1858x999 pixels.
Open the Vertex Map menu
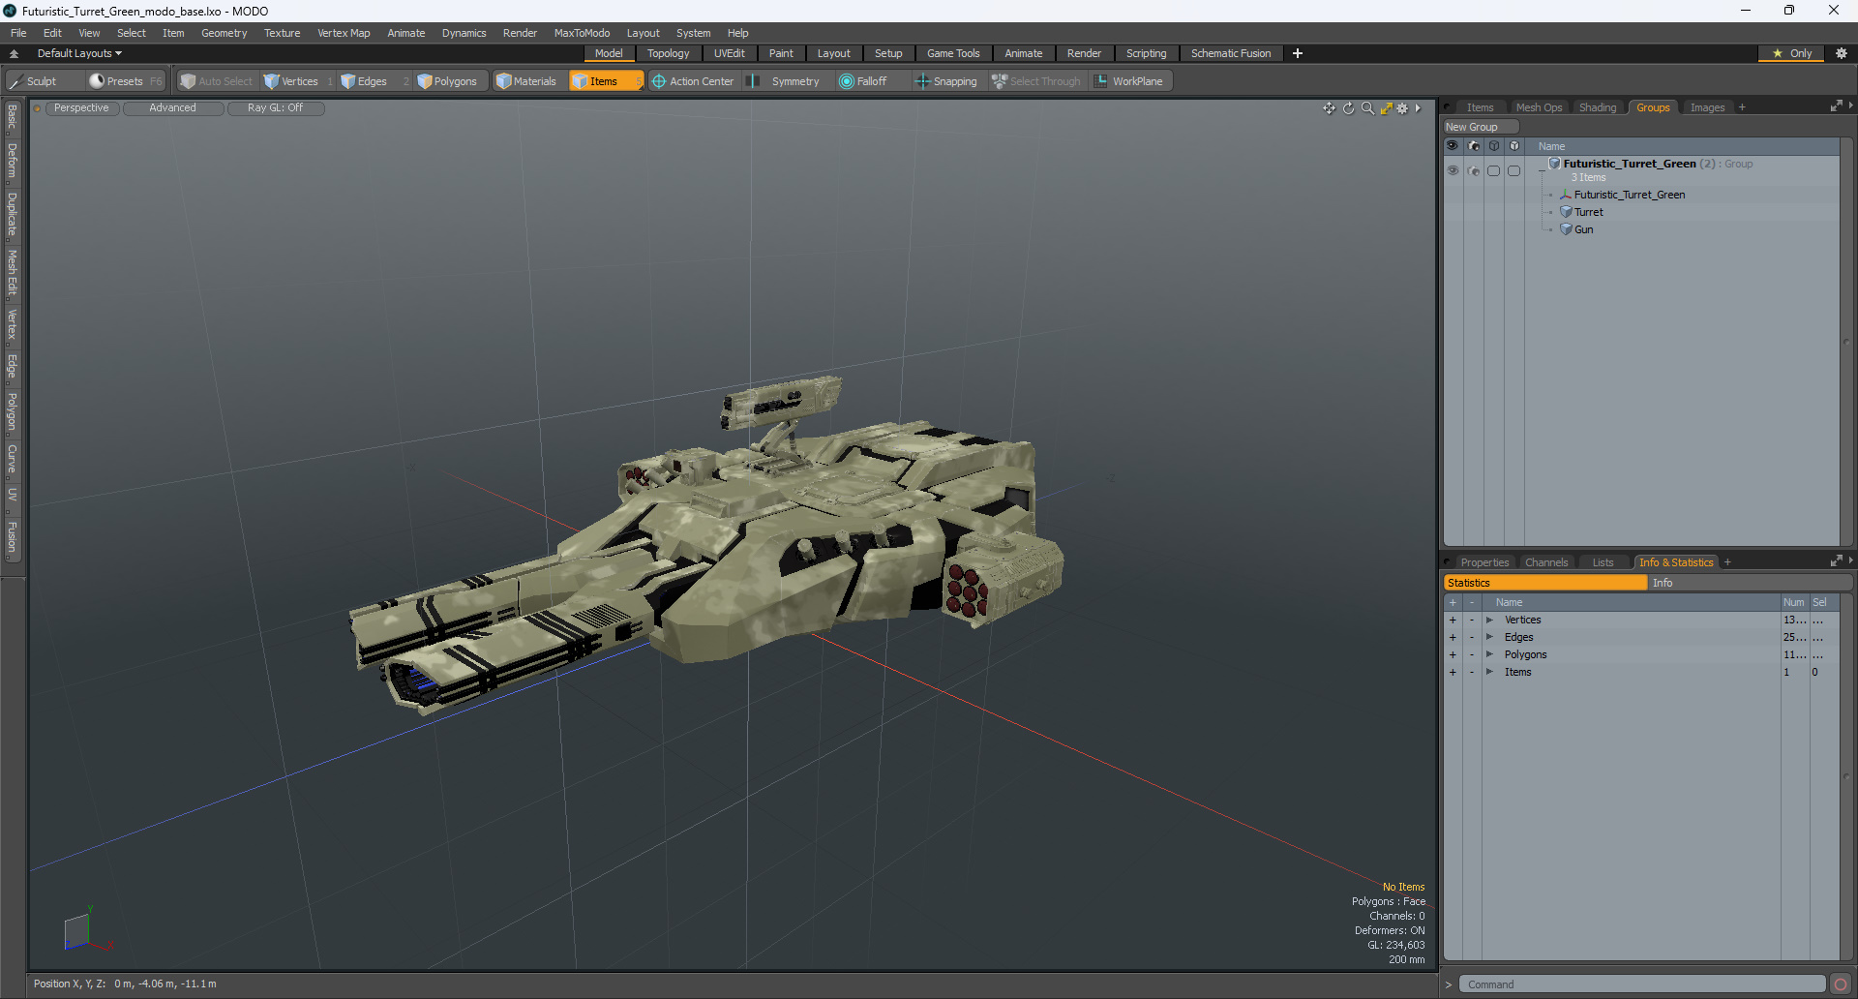(344, 33)
